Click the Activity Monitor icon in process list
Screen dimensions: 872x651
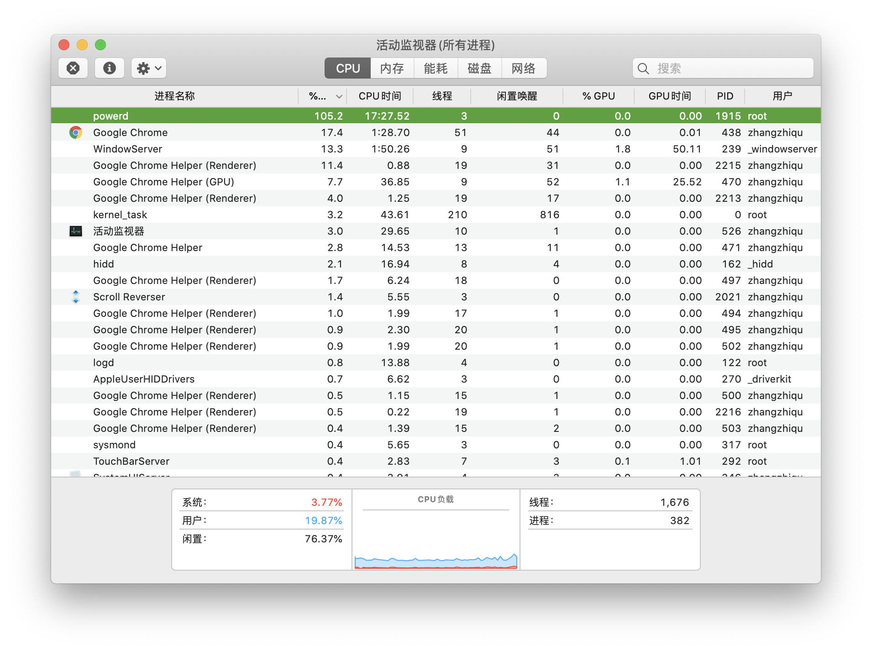(x=76, y=231)
